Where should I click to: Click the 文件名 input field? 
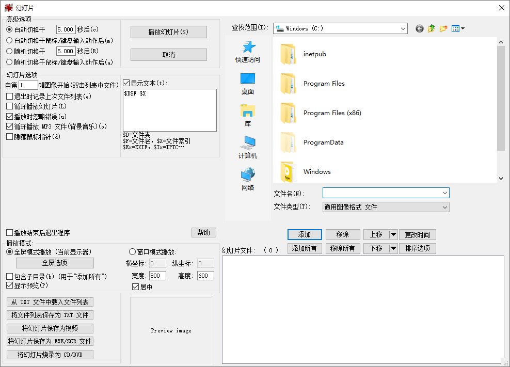pyautogui.click(x=382, y=193)
